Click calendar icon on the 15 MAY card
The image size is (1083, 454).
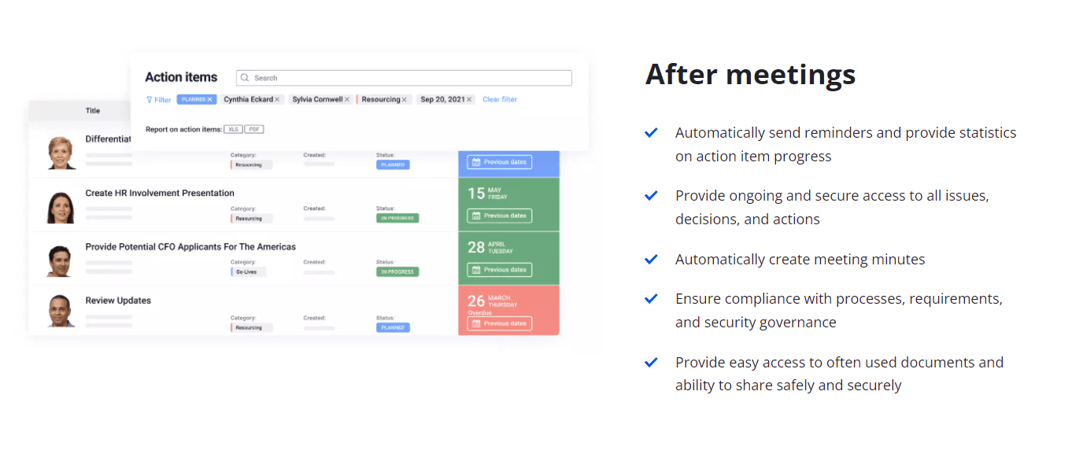476,216
